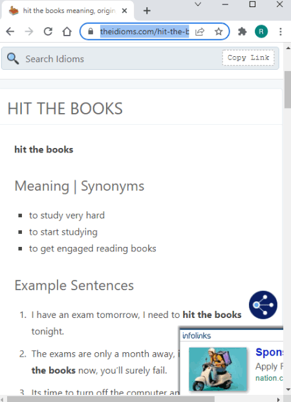291x402 pixels.
Task: Click the browser back arrow
Action: coord(10,32)
